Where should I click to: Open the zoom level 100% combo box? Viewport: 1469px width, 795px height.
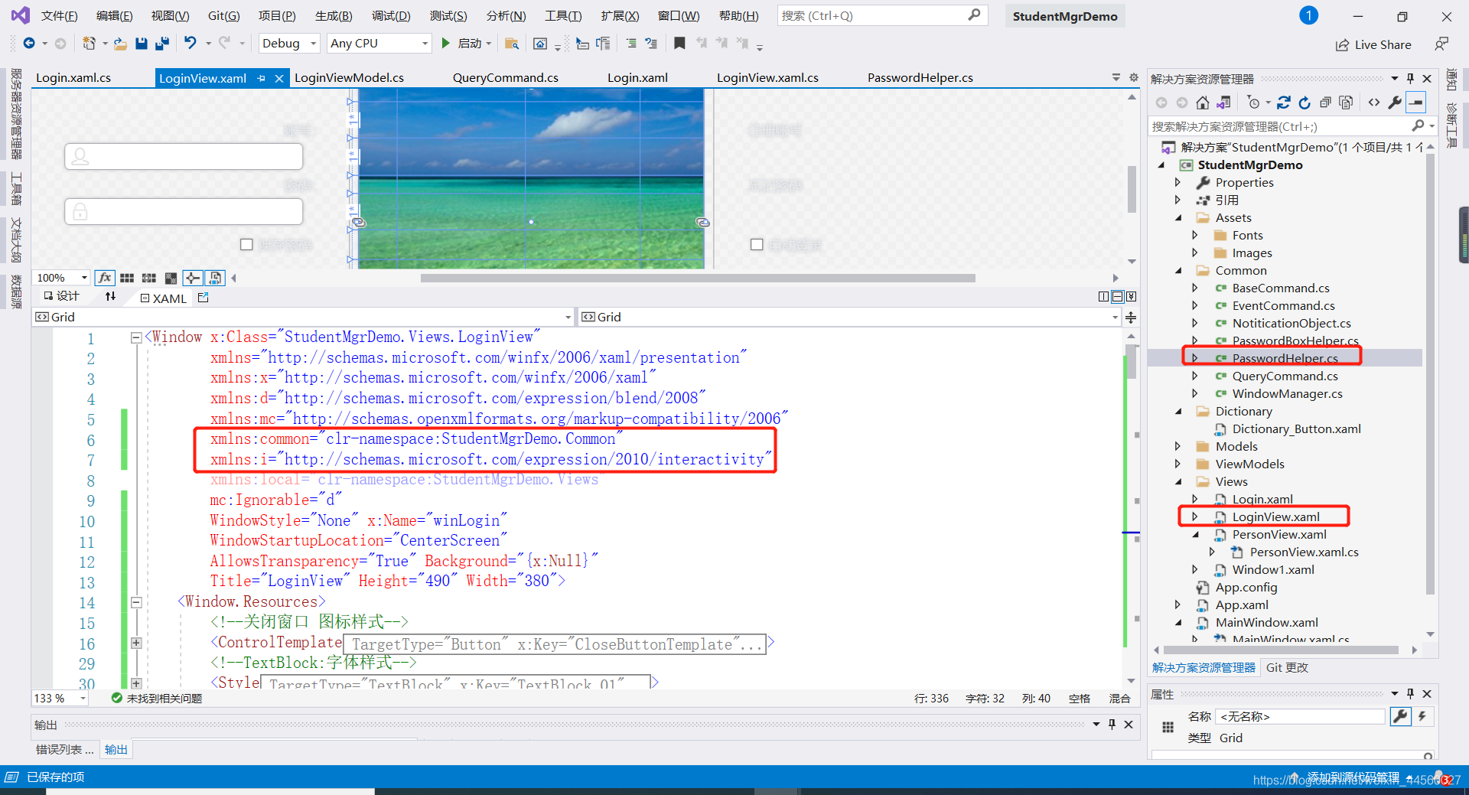coord(61,278)
